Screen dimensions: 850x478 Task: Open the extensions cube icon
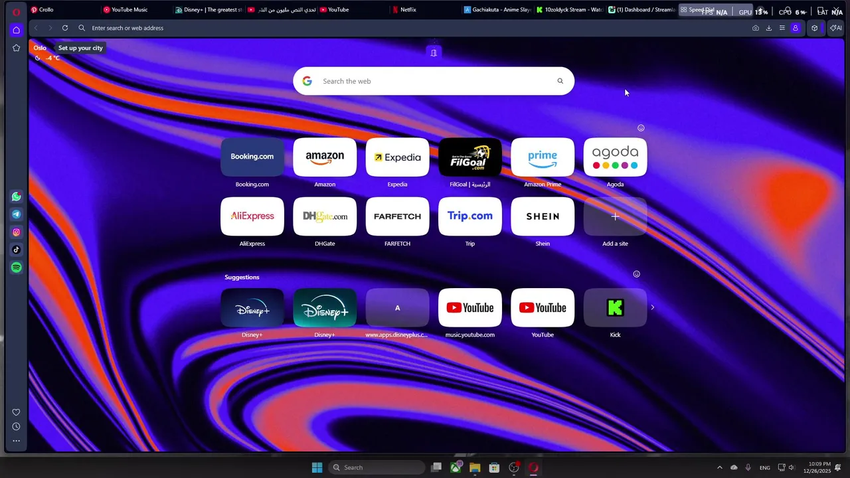(815, 28)
